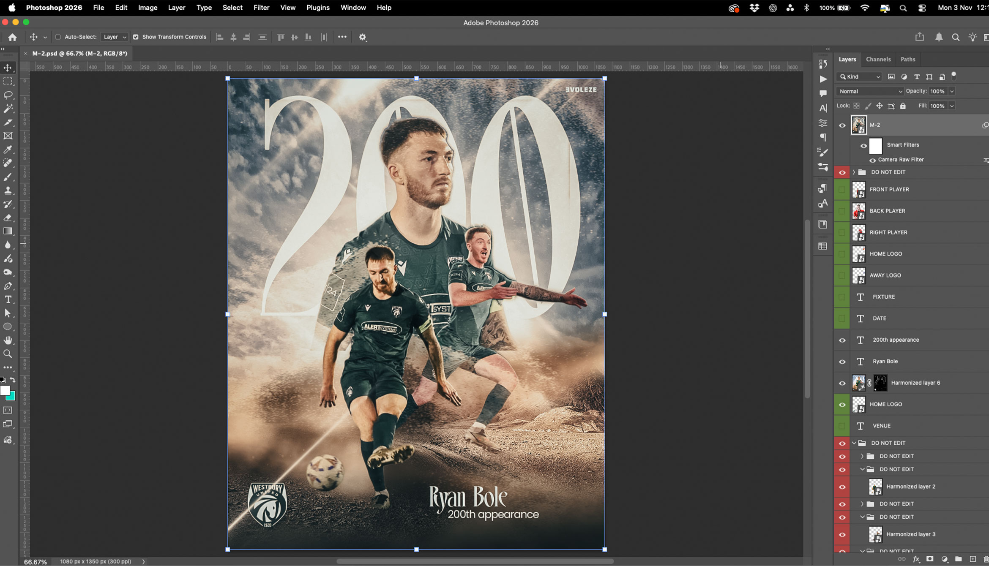Select the Eraser tool
The height and width of the screenshot is (566, 989).
point(8,218)
